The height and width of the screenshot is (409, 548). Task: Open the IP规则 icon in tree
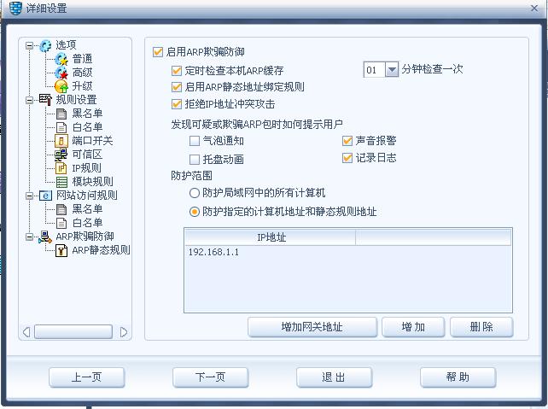(x=61, y=168)
